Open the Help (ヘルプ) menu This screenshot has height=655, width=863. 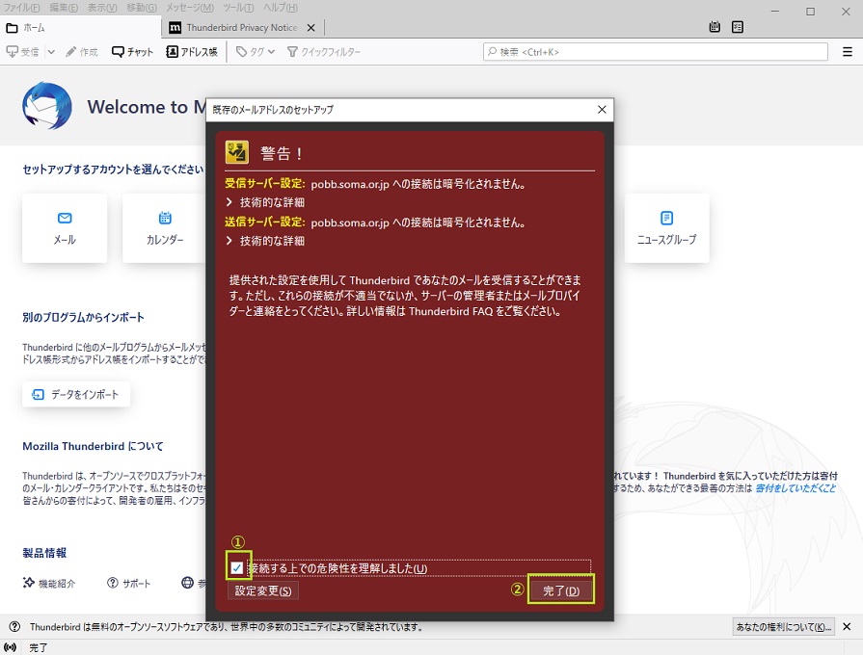(281, 7)
